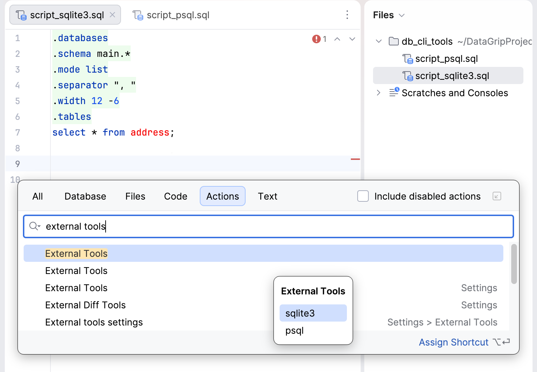Collapse the db_cli_tools folder
The width and height of the screenshot is (537, 372).
click(379, 41)
